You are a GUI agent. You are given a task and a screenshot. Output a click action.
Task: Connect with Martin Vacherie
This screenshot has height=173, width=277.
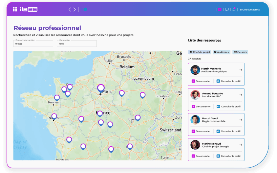(201, 81)
